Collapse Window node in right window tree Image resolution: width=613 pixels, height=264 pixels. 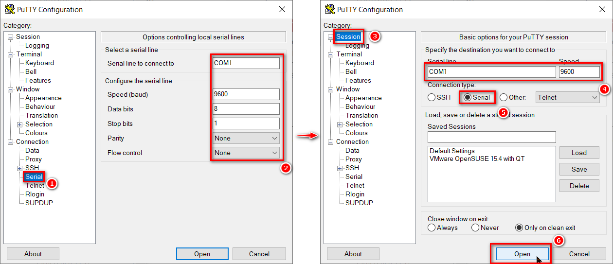pos(331,89)
